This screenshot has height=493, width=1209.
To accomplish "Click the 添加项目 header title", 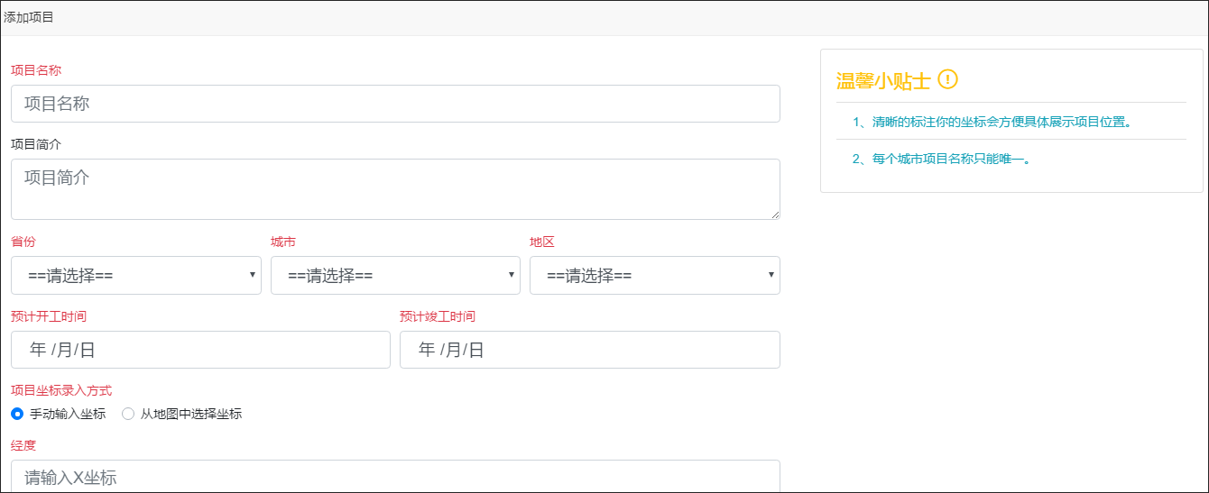I will click(29, 17).
